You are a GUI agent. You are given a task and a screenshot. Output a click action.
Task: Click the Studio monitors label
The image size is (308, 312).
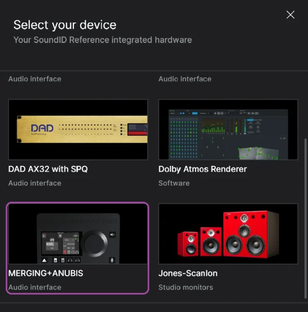pos(186,287)
